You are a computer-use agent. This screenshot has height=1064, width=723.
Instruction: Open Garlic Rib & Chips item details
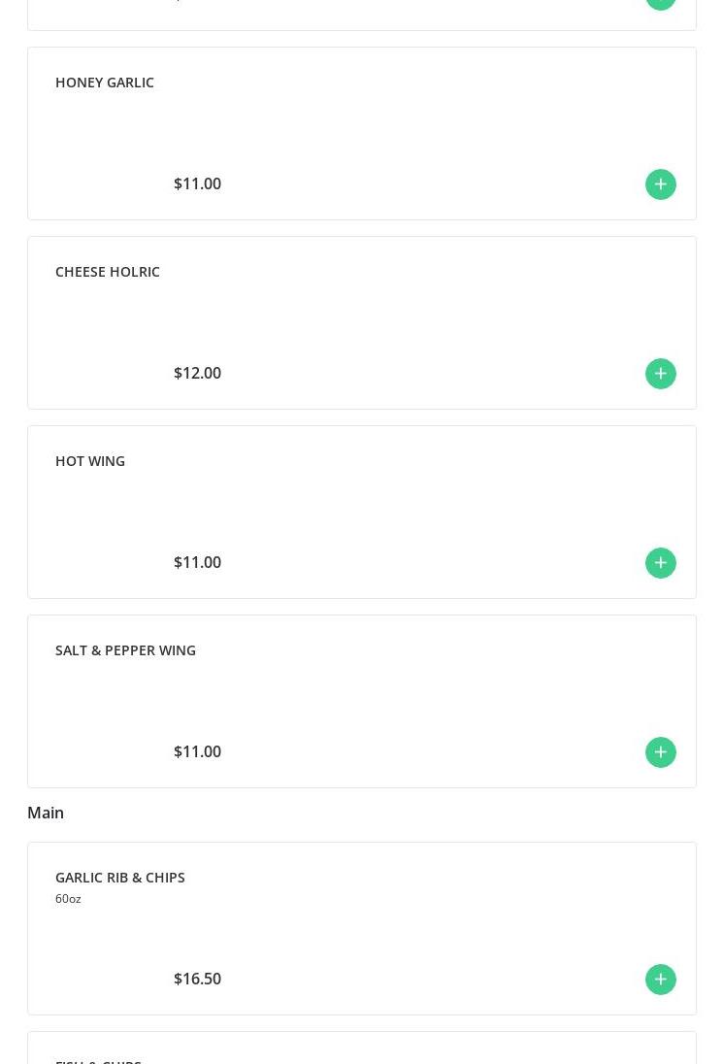point(119,878)
